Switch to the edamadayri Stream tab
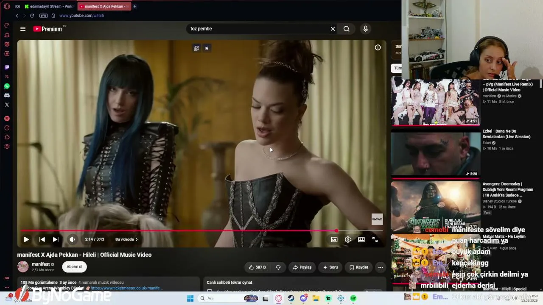Screen dimensions: 543x305 point(49,6)
